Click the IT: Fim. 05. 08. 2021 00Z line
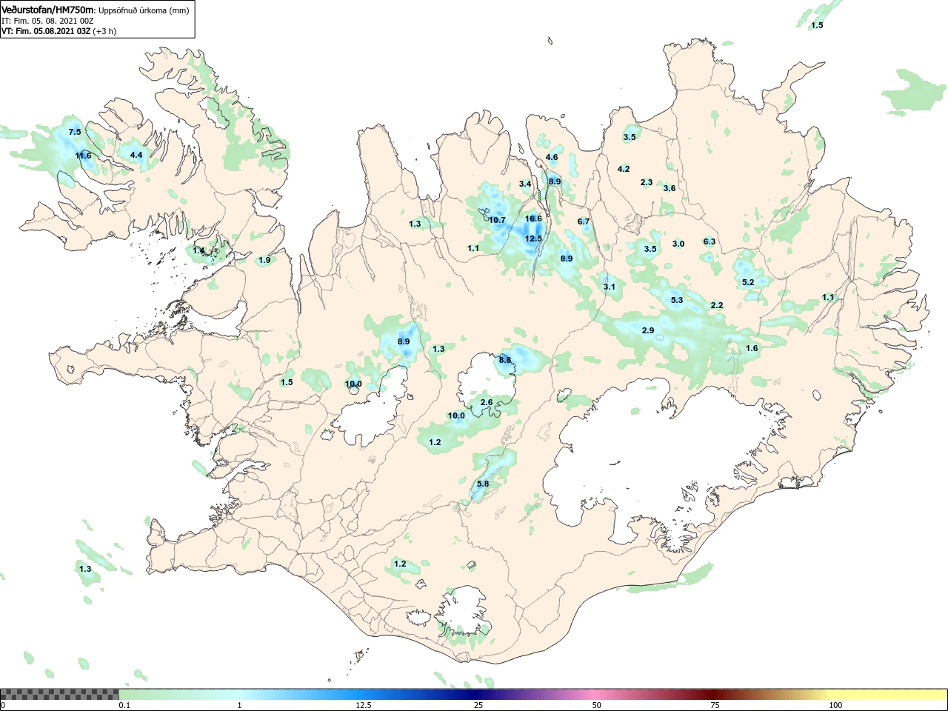 tap(47, 21)
